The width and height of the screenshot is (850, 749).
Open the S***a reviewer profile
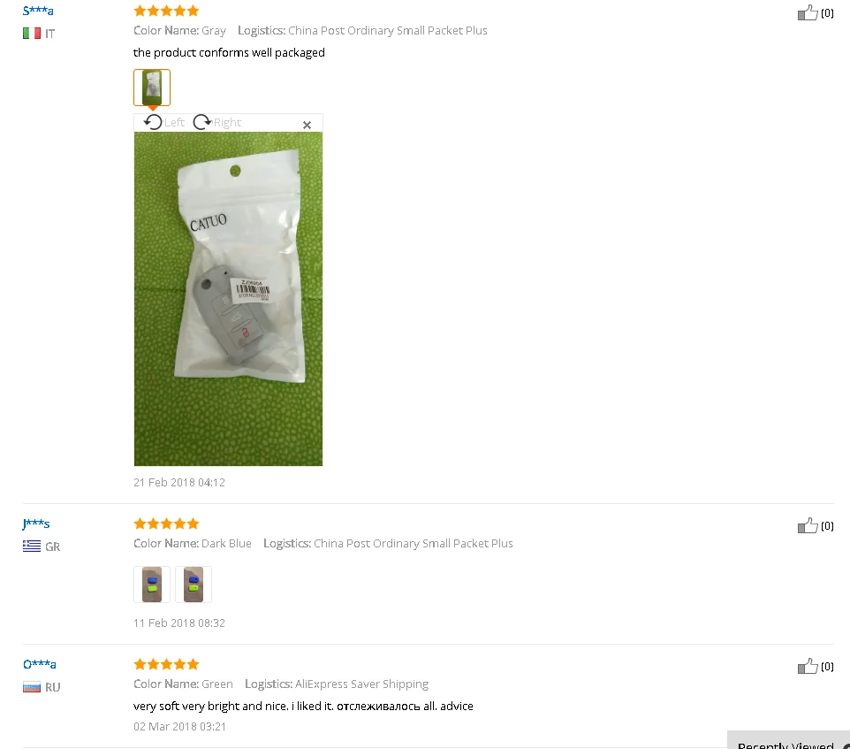coord(38,11)
